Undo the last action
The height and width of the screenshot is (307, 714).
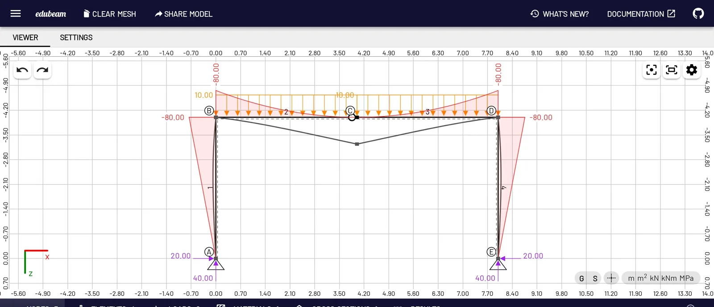coord(22,70)
